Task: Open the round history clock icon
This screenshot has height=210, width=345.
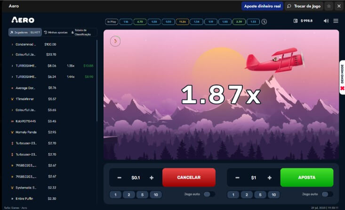Action: (264, 22)
